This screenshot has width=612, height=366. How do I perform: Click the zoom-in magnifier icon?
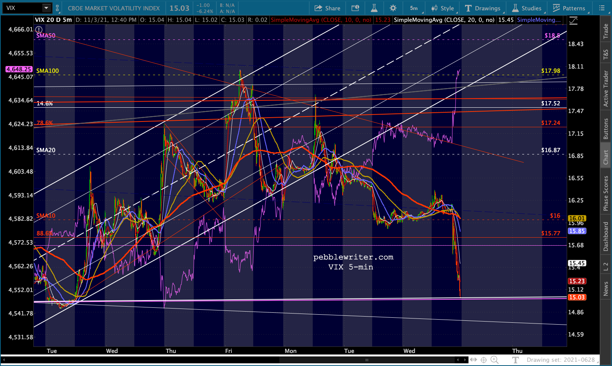(495, 360)
